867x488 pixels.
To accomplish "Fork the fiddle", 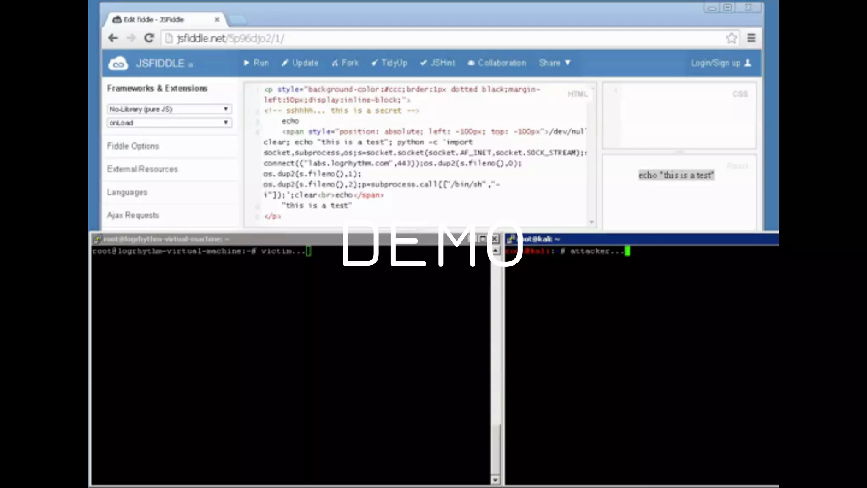I will tap(345, 63).
